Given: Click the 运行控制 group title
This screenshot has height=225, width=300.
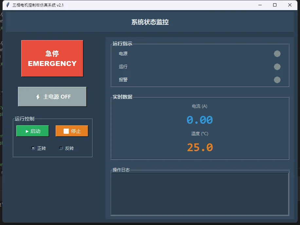Looking at the screenshot, I should [x=25, y=119].
